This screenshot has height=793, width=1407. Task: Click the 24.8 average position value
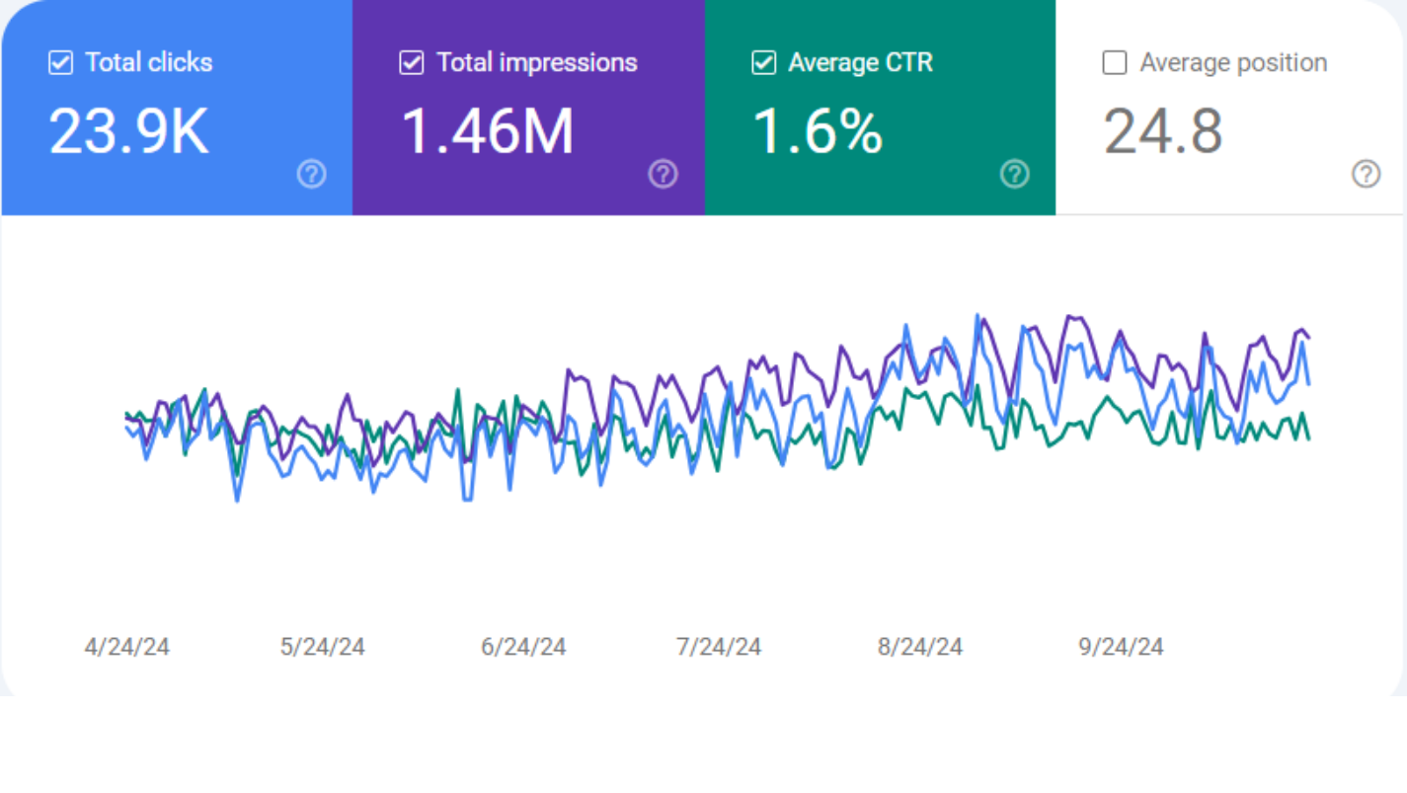pos(1163,131)
